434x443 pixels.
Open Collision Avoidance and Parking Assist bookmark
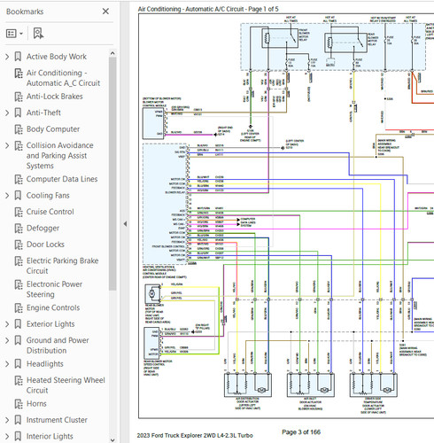point(59,155)
